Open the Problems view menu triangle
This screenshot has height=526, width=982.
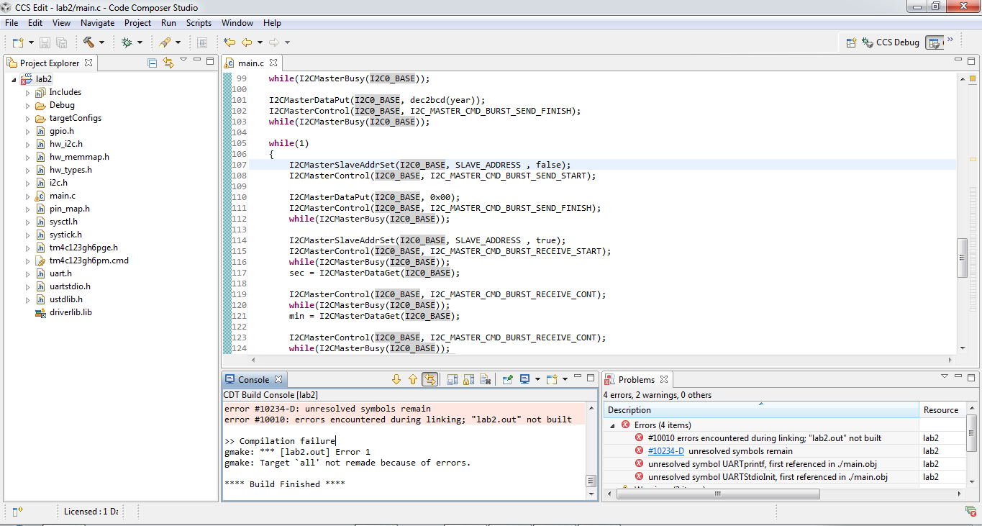click(x=945, y=376)
